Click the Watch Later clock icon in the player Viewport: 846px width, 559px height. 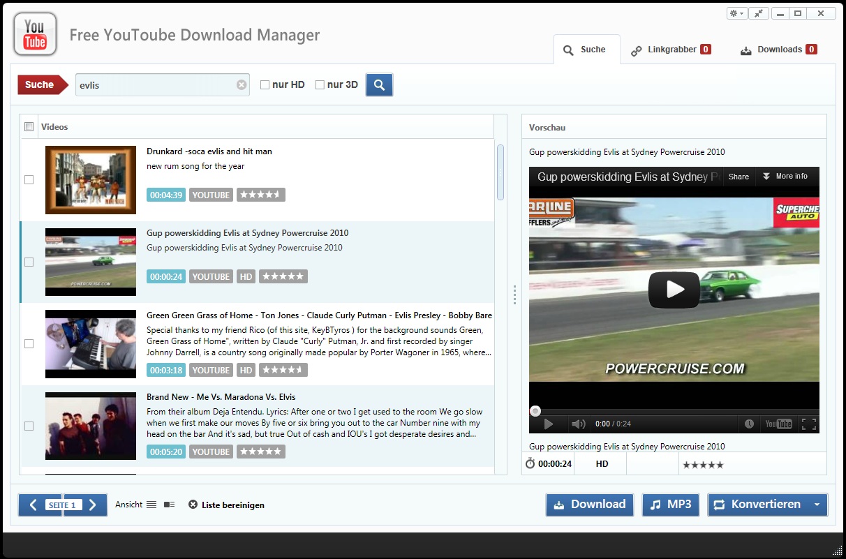click(749, 424)
